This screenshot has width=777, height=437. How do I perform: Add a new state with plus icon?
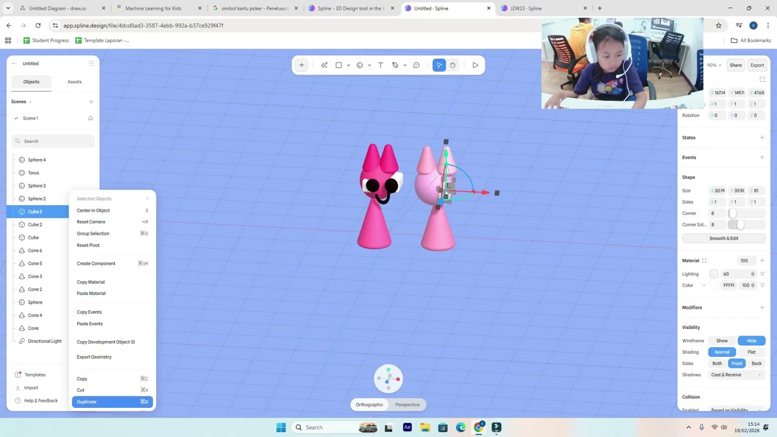coord(762,138)
